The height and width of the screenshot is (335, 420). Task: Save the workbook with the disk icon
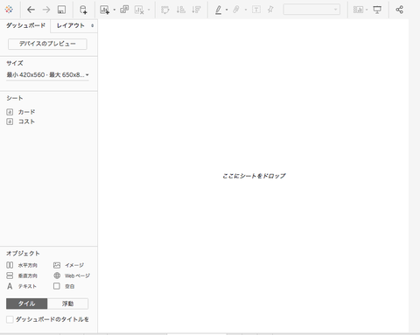(61, 10)
